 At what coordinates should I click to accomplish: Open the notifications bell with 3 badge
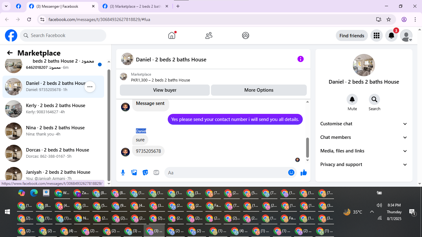tap(391, 35)
